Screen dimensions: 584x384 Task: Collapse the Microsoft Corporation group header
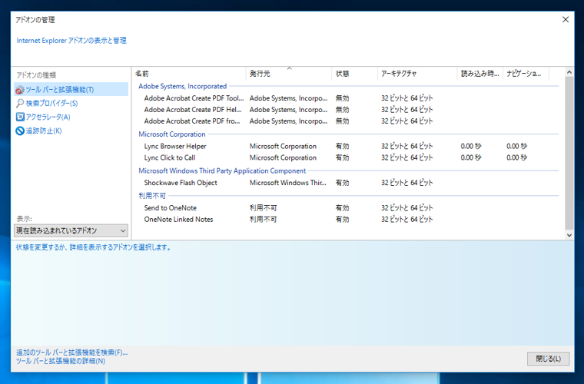pos(172,134)
